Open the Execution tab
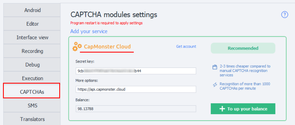 click(x=32, y=78)
